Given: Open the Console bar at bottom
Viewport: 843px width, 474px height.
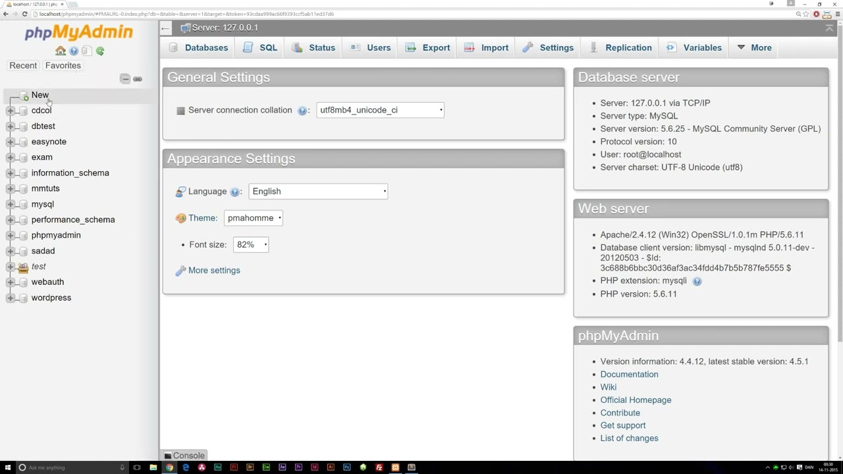Looking at the screenshot, I should click(x=184, y=456).
